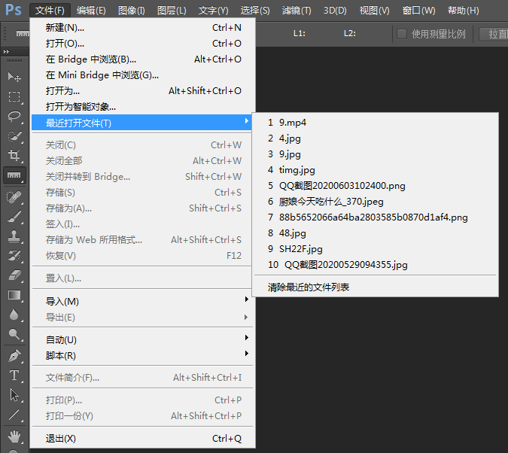
Task: Open recent file 4.jpg
Action: pos(376,138)
